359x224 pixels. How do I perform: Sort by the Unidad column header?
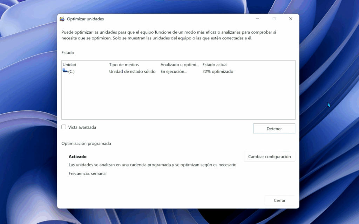click(x=69, y=65)
